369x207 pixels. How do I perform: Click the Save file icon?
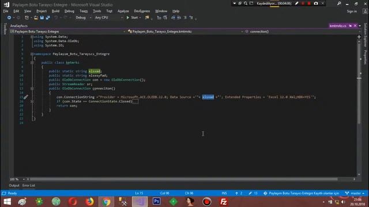pyautogui.click(x=42, y=18)
